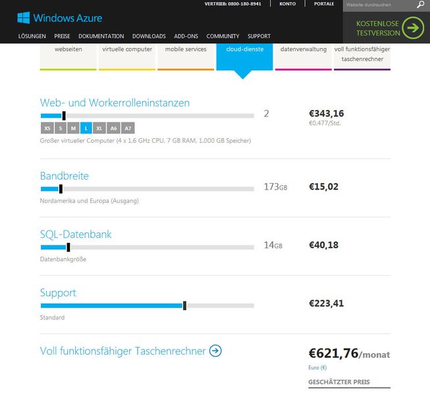This screenshot has height=395, width=430.
Task: Select the cloud-dienste tab
Action: pos(244,57)
